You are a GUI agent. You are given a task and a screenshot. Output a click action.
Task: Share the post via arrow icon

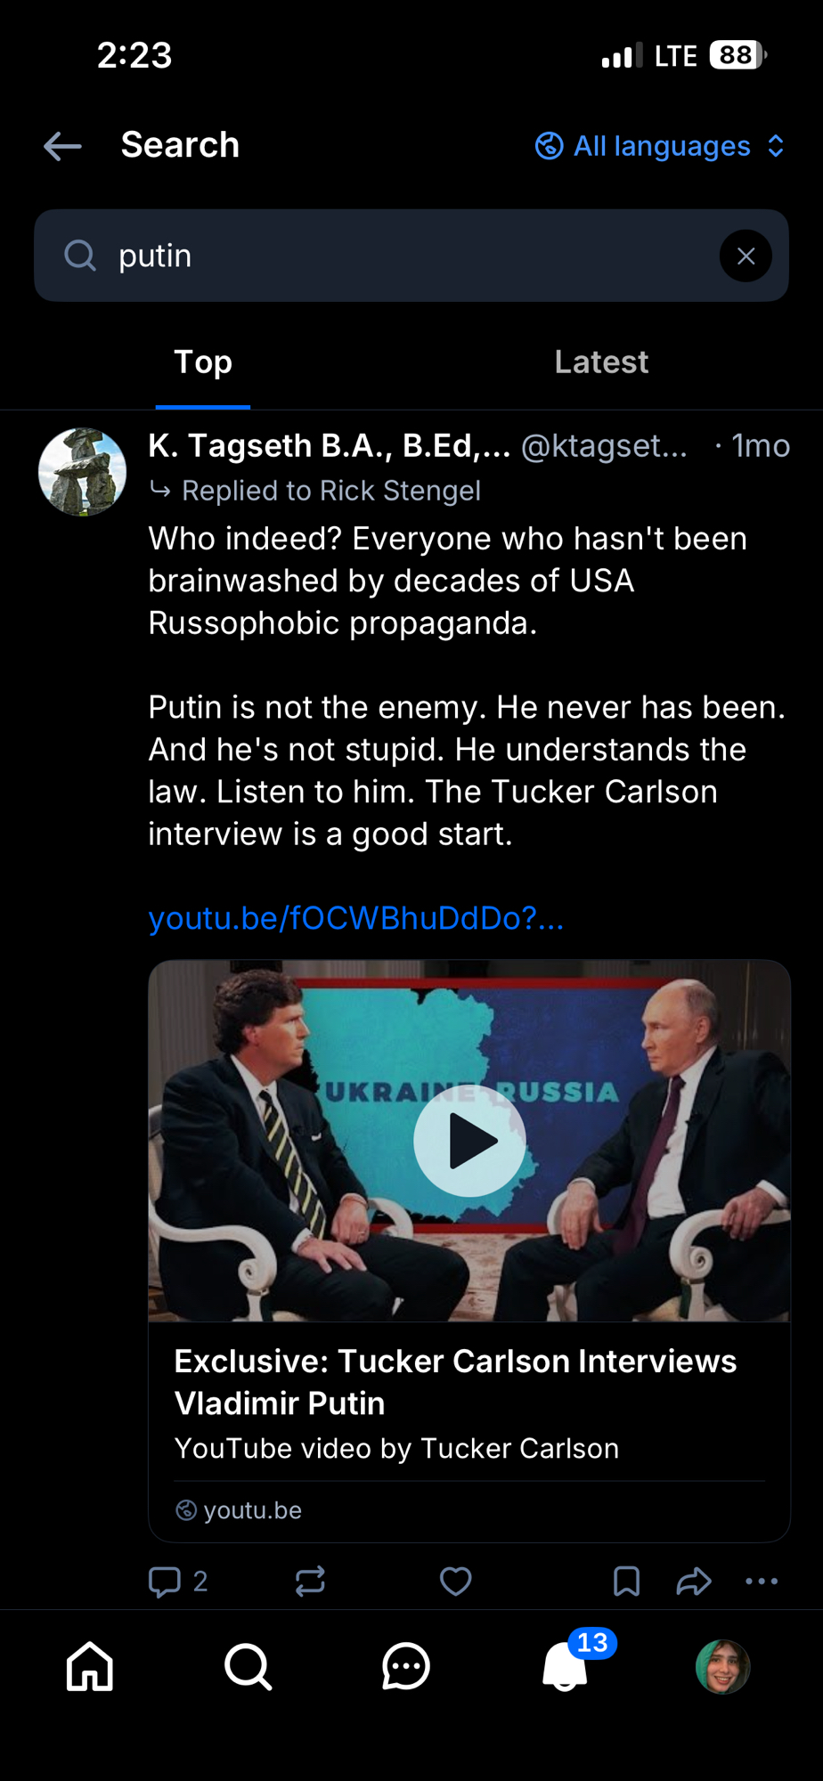(x=693, y=1582)
